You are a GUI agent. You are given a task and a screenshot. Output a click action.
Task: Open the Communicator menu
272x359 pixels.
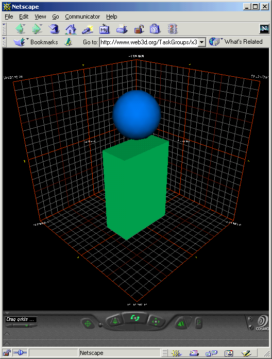pos(82,16)
